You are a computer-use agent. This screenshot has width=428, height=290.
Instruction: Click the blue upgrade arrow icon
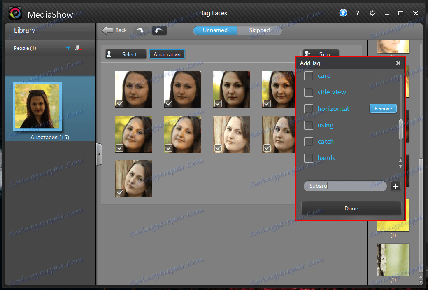(343, 13)
